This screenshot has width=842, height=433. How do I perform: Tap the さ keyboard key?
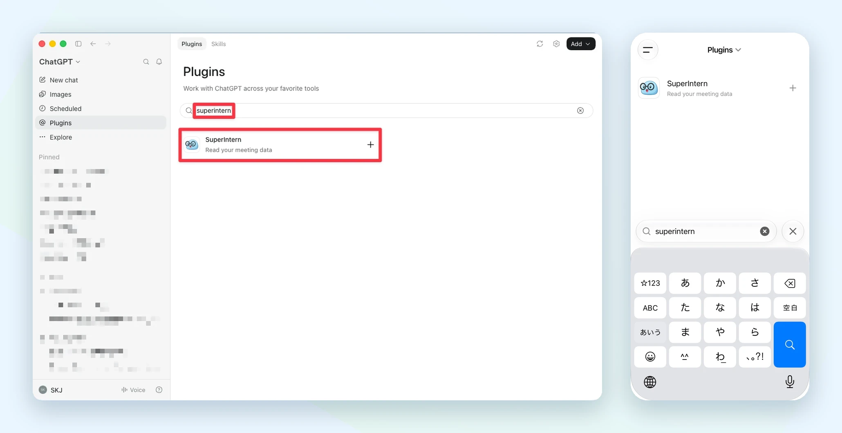755,283
